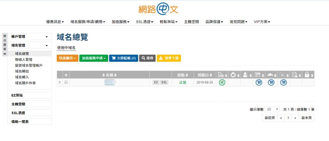This screenshot has width=329, height=141.
Task: Expand the 快速續用 dropdown button
Action: coord(67,58)
